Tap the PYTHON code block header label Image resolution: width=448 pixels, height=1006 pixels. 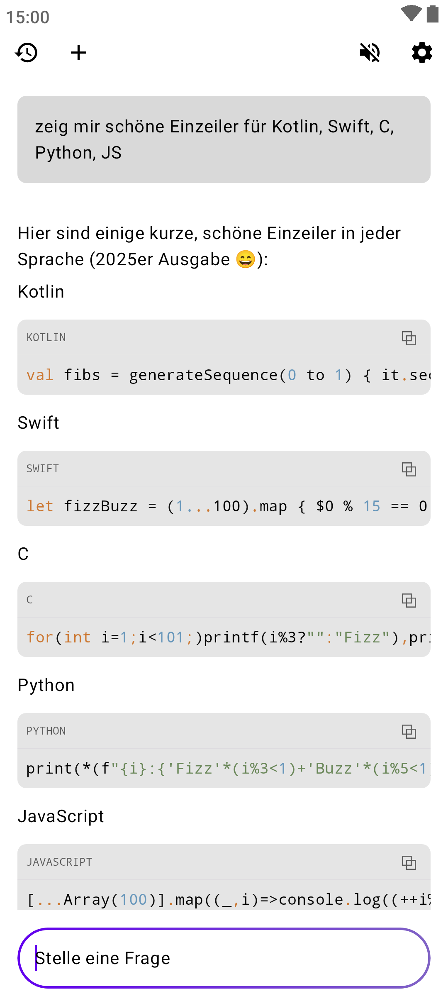46,731
